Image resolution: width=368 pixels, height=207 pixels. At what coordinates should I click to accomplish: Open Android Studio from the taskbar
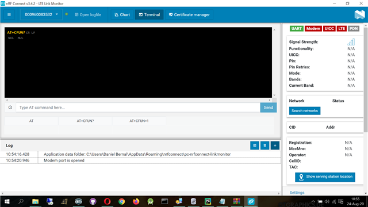click(151, 201)
